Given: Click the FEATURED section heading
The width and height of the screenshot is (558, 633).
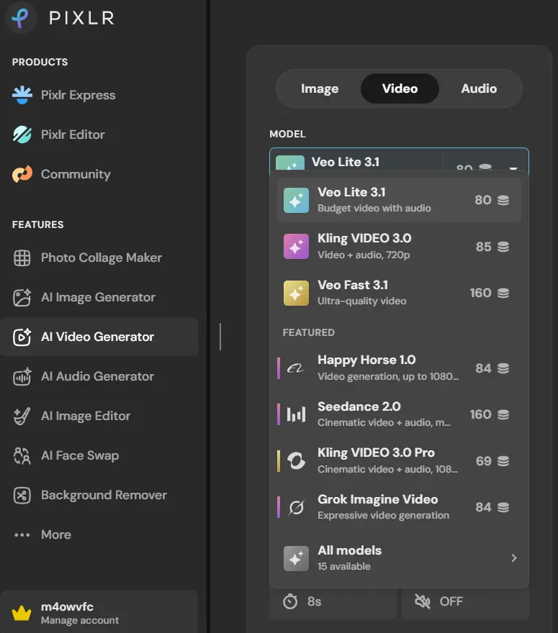Looking at the screenshot, I should [308, 332].
